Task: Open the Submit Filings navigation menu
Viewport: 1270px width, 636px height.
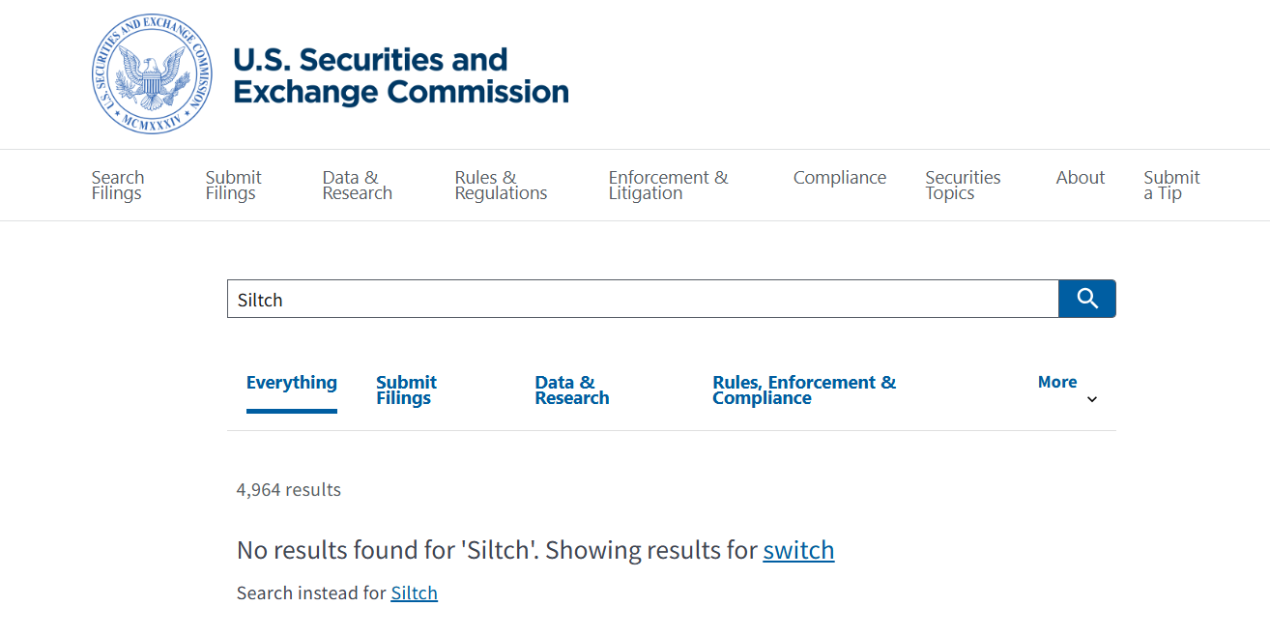Action: (x=233, y=186)
